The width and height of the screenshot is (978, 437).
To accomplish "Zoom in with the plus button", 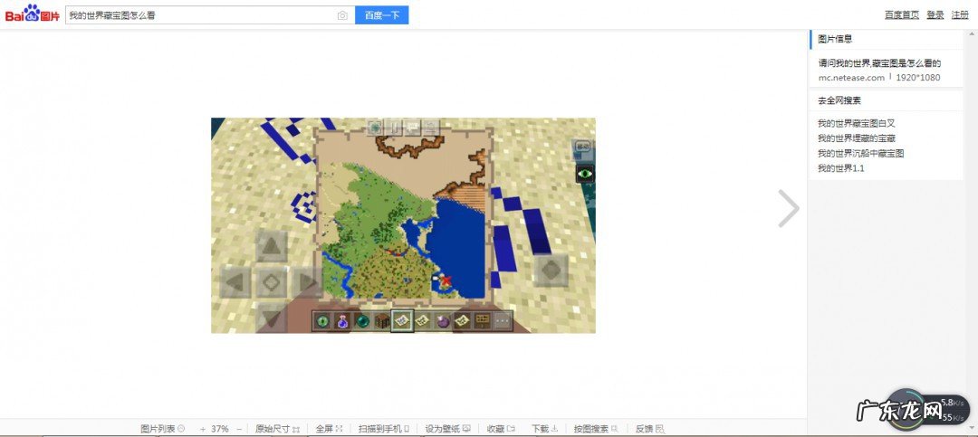I will [x=203, y=429].
